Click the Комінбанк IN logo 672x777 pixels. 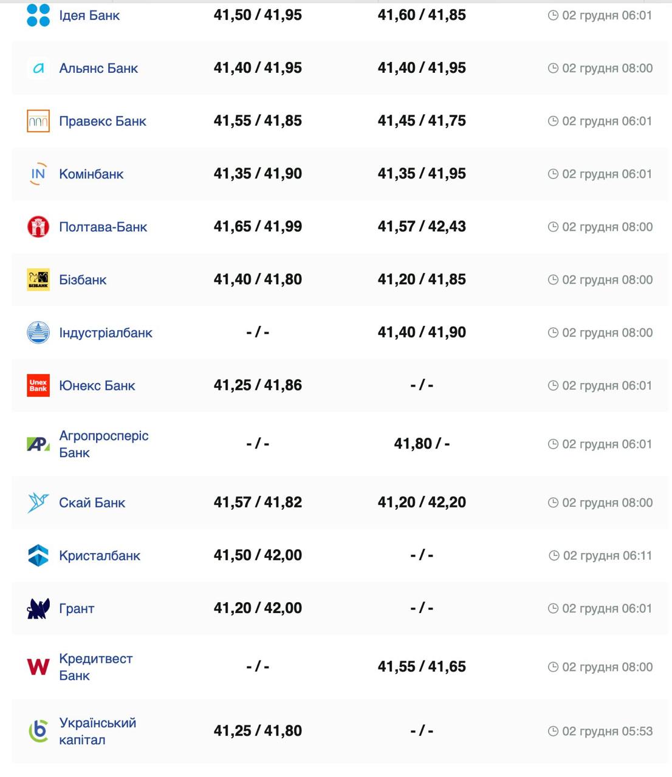(38, 174)
